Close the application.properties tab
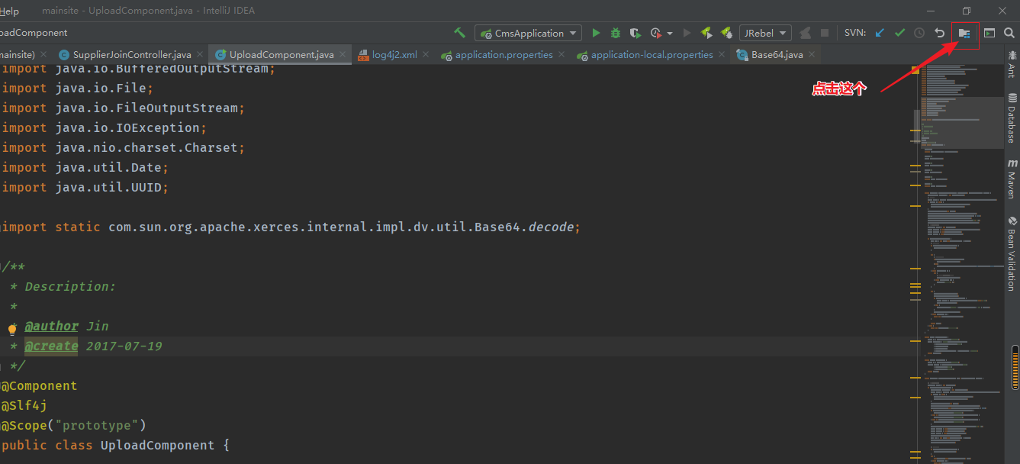This screenshot has height=464, width=1020. [x=561, y=54]
